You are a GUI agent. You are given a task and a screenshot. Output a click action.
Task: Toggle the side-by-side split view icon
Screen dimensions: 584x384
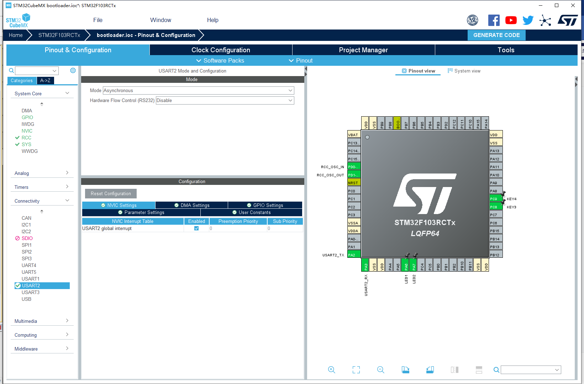click(x=454, y=370)
